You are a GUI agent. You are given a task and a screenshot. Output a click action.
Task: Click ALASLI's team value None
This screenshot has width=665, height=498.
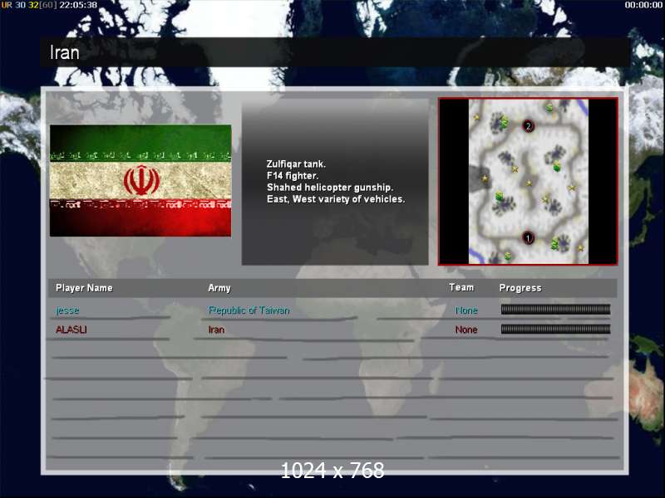click(x=466, y=330)
